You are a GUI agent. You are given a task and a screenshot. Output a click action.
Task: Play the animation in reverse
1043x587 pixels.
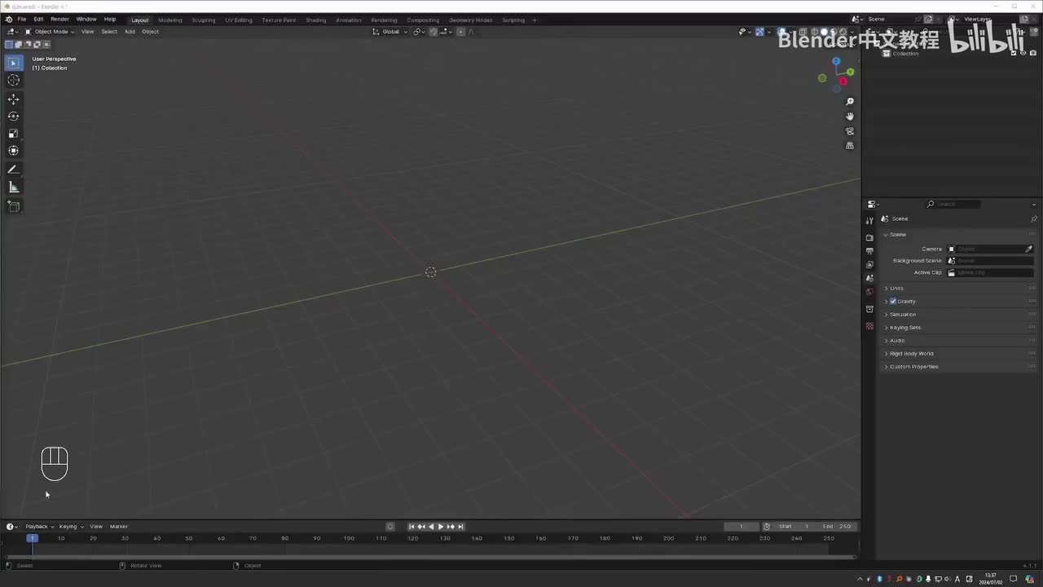click(431, 527)
